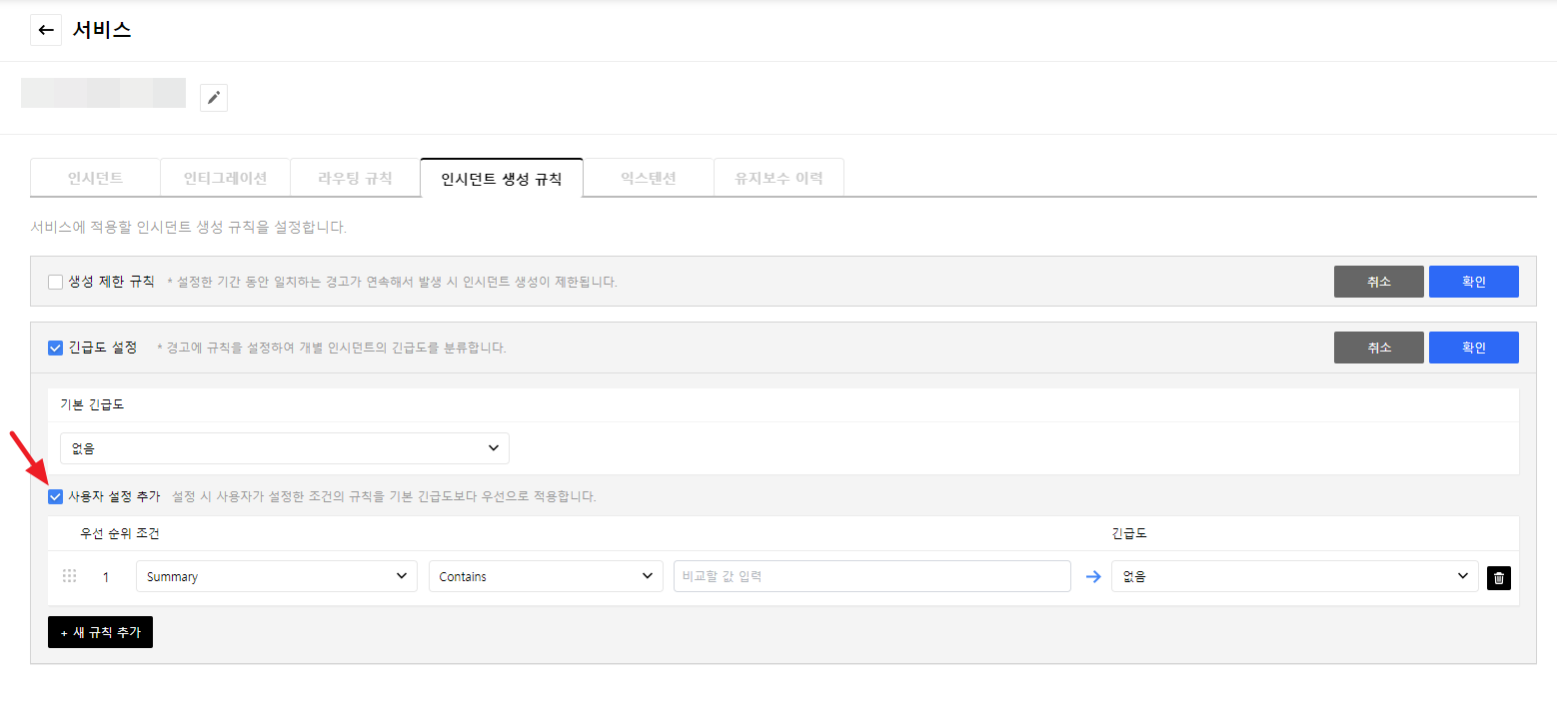Open the rule's 긴급도 dropdown
This screenshot has height=706, width=1557.
(x=1294, y=576)
